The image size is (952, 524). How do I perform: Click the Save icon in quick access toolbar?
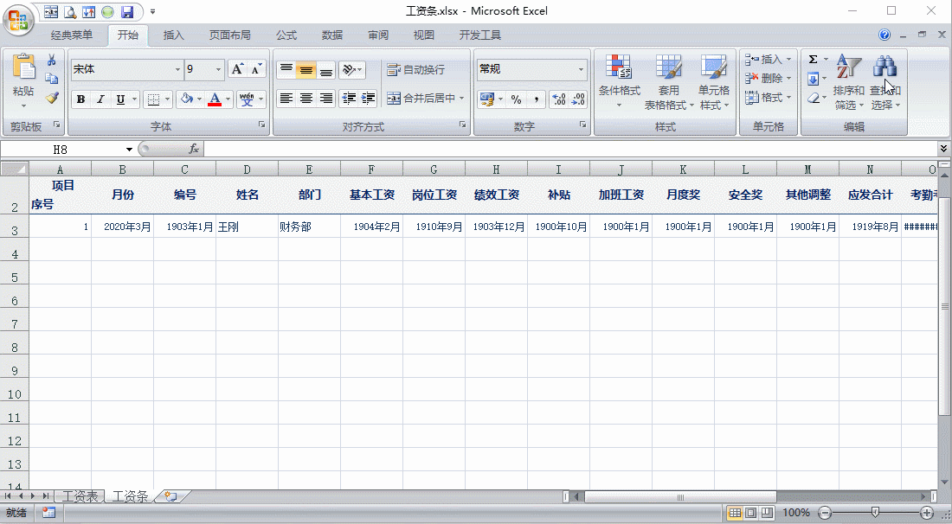[x=127, y=11]
